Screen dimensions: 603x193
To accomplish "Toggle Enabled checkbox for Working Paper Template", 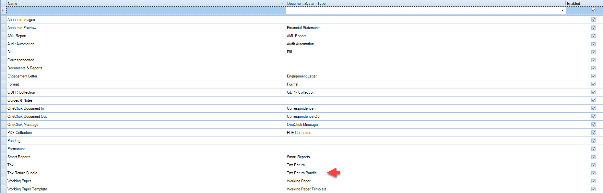I will click(x=593, y=189).
